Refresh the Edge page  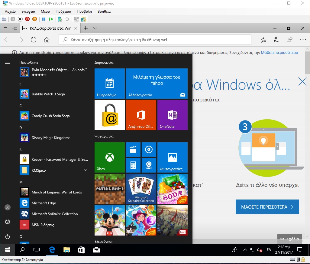34,40
